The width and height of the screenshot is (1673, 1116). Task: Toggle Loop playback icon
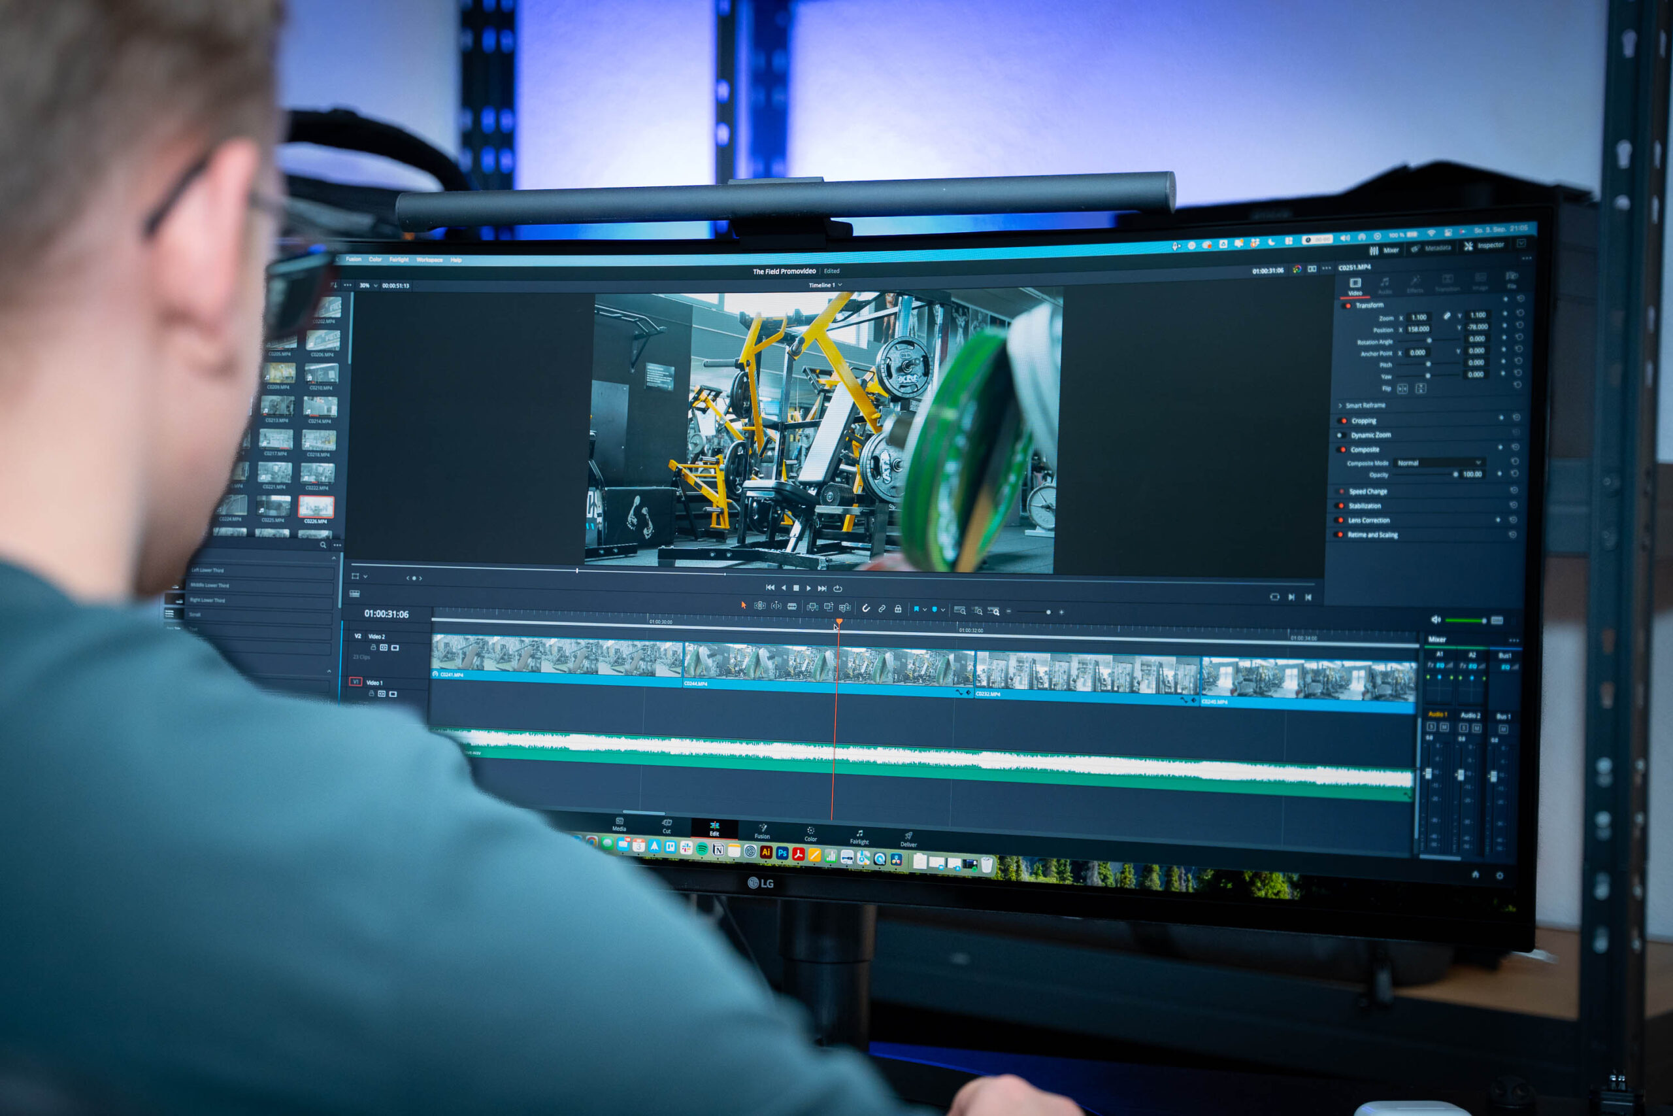click(x=838, y=589)
